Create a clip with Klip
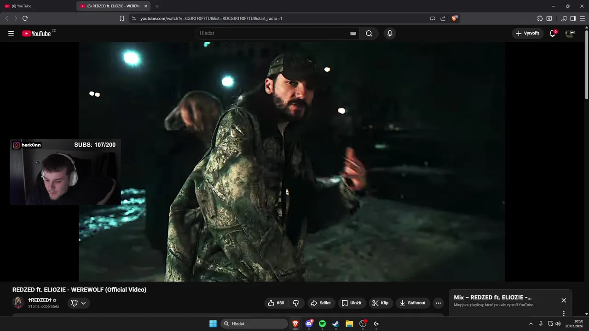This screenshot has height=331, width=589. pos(381,303)
